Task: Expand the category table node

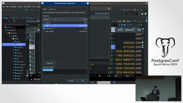Action: (x=13, y=47)
